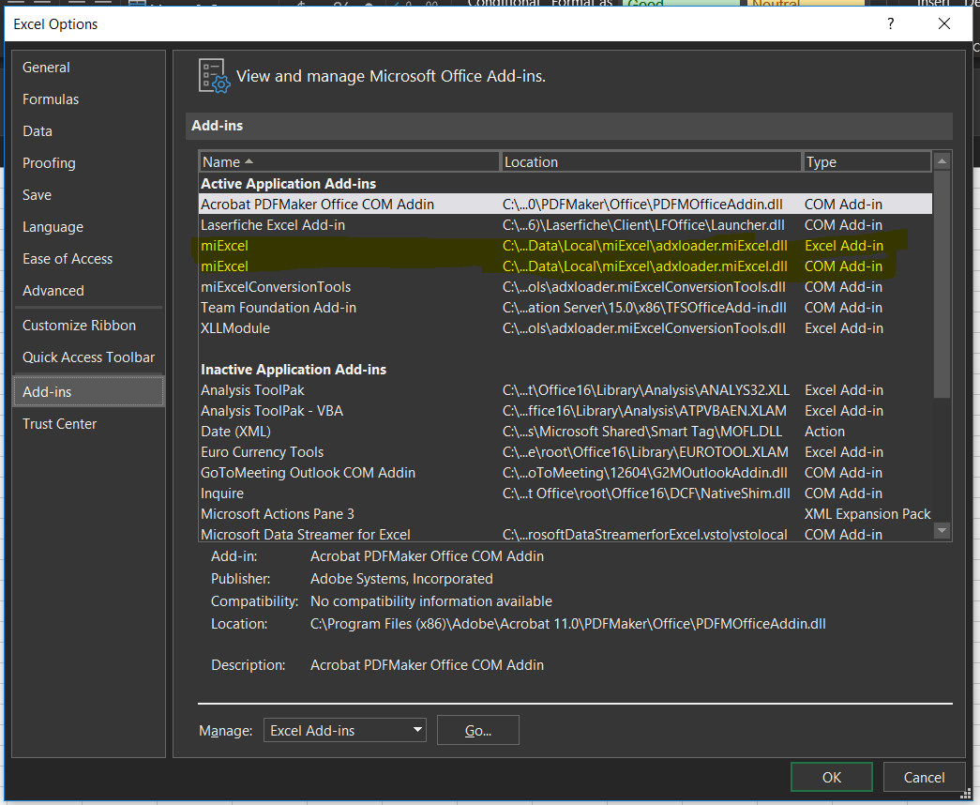Open Quick Access Toolbar settings
This screenshot has width=980, height=805.
pyautogui.click(x=88, y=357)
